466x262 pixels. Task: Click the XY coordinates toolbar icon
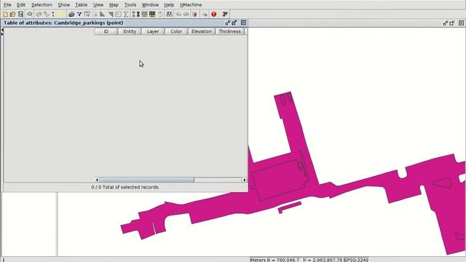pos(169,15)
